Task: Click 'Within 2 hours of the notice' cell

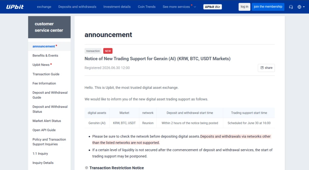Action: [190, 123]
